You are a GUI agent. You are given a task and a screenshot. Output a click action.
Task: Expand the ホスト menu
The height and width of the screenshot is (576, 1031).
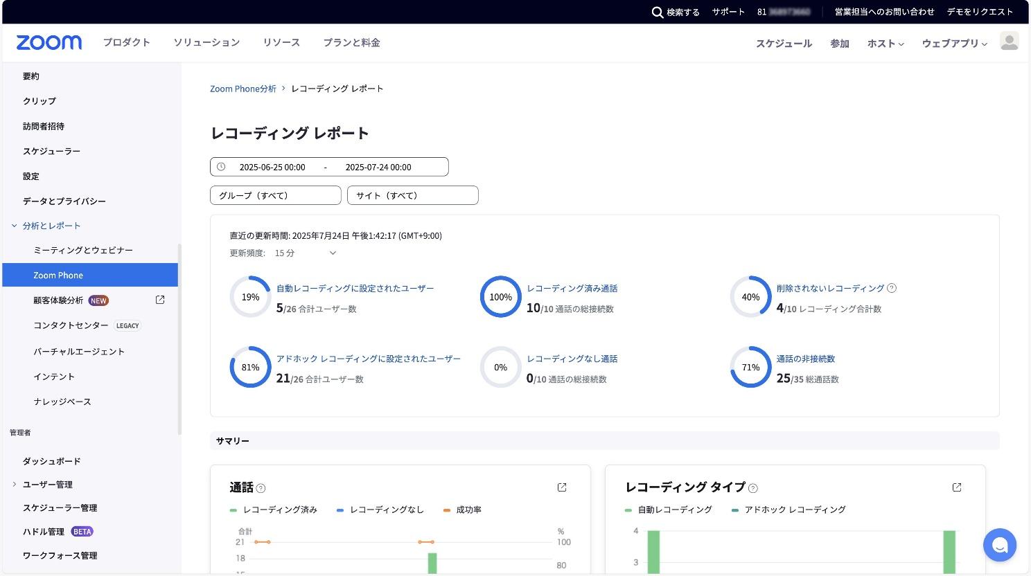pyautogui.click(x=885, y=43)
